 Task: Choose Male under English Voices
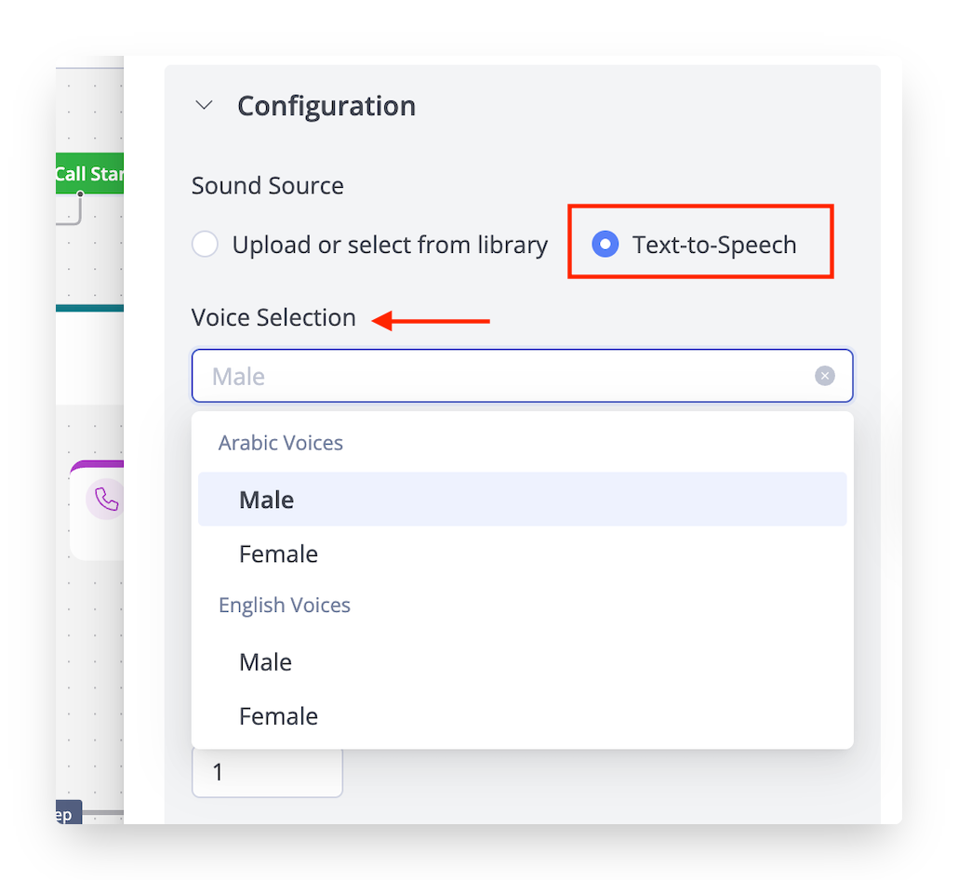[266, 661]
